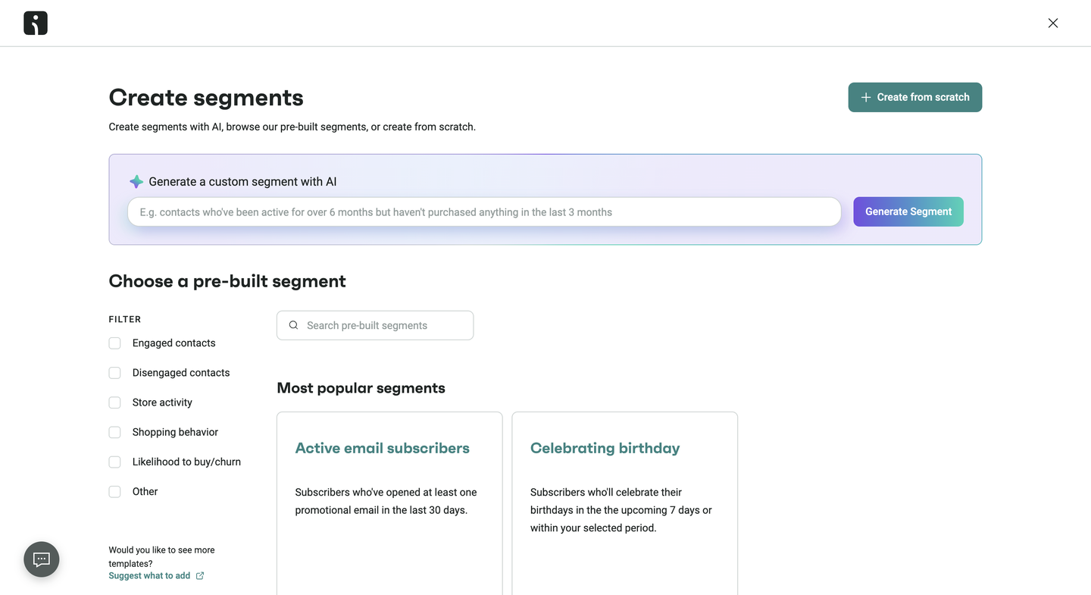
Task: Click the app logo in top-left corner
Action: pyautogui.click(x=36, y=23)
